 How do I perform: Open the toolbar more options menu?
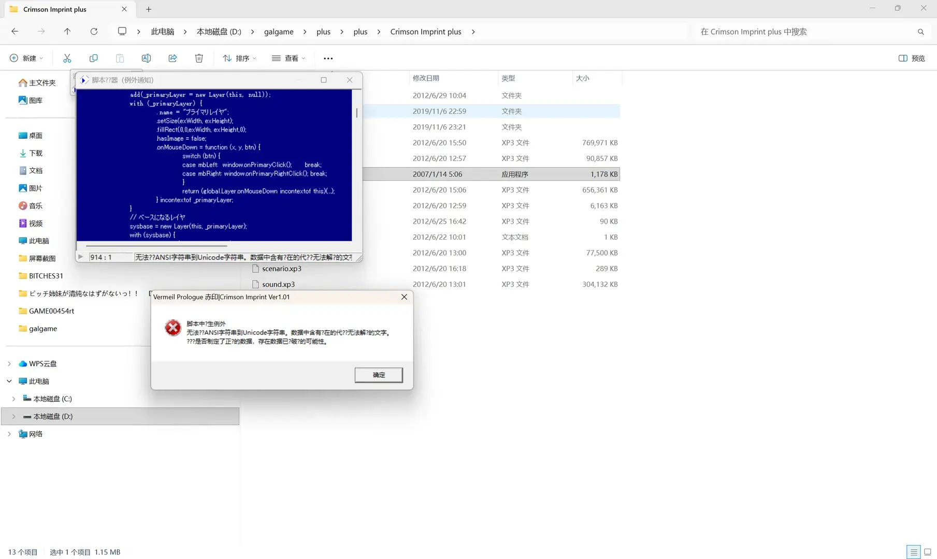click(x=328, y=58)
